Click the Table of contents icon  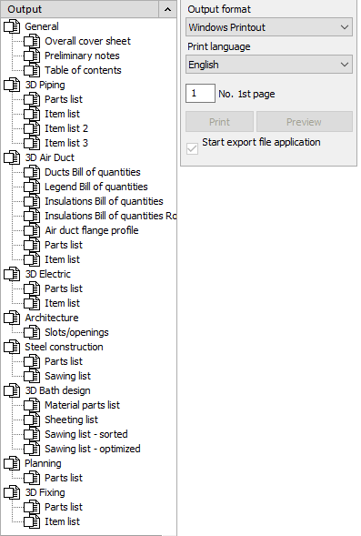32,70
